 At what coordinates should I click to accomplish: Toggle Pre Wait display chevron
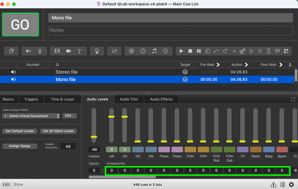tap(218, 65)
